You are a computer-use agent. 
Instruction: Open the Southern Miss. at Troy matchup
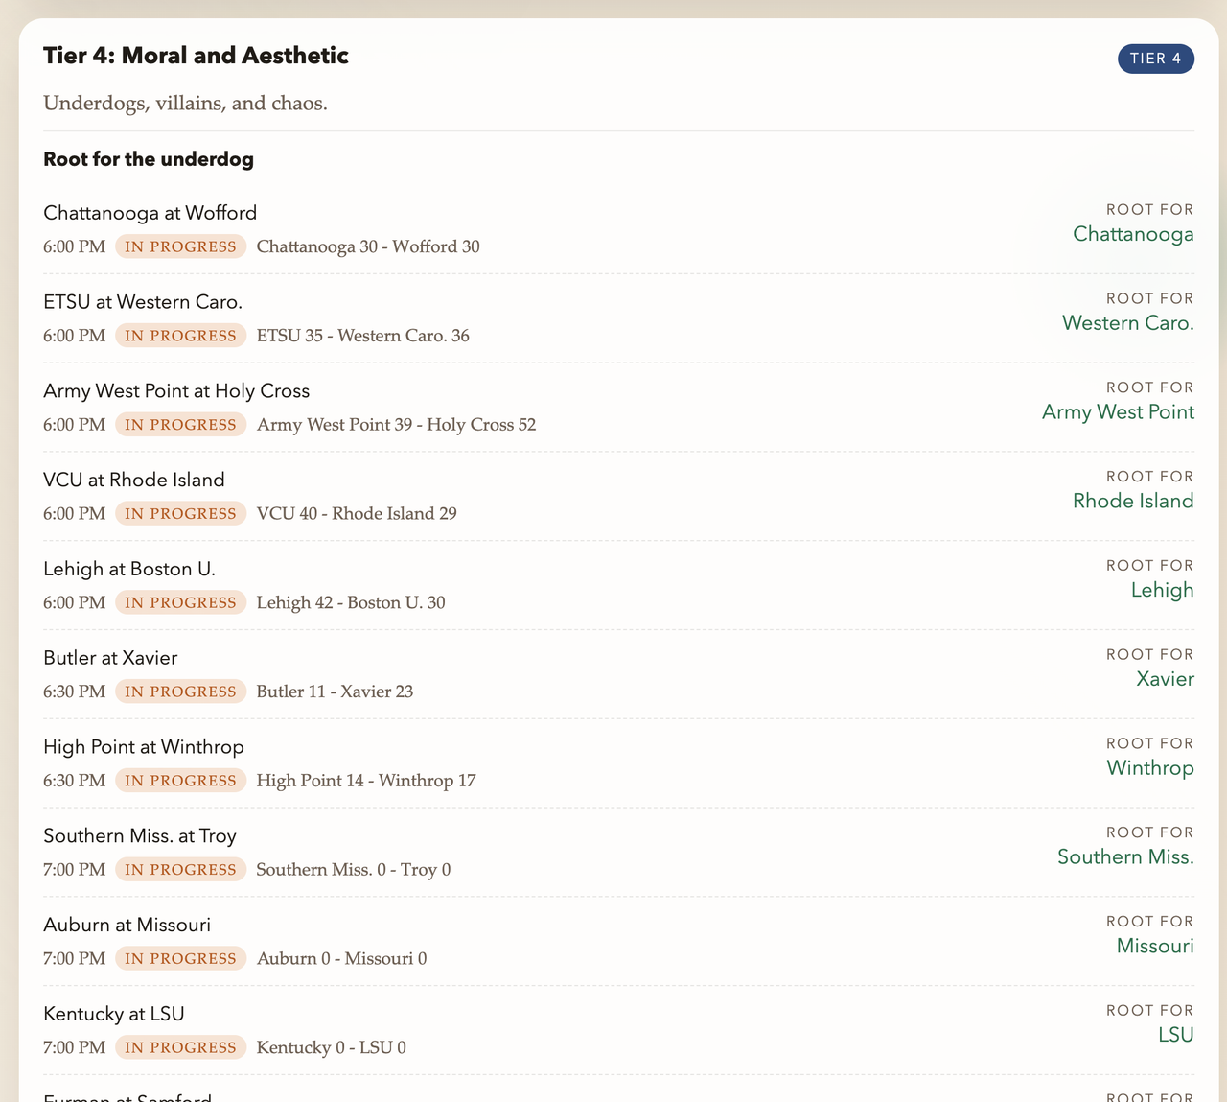click(x=140, y=837)
